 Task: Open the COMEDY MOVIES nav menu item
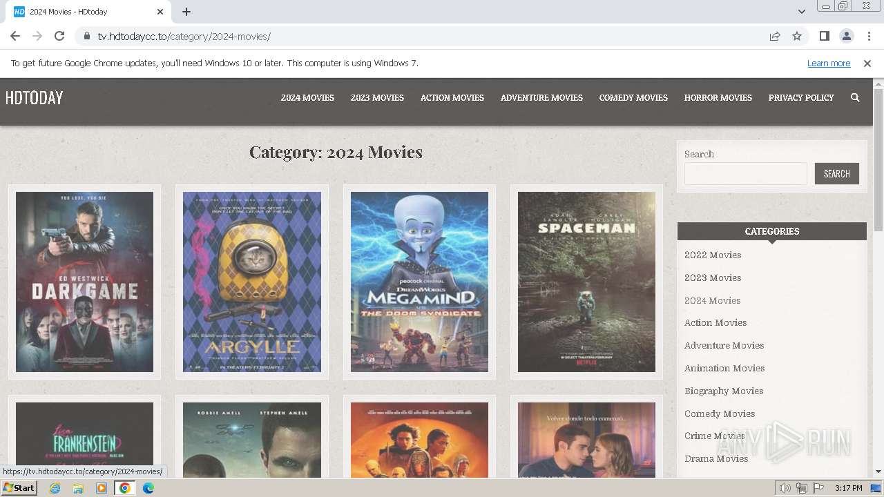(x=633, y=98)
